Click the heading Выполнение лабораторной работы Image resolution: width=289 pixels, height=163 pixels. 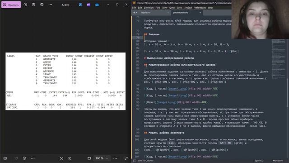[x=170, y=58]
